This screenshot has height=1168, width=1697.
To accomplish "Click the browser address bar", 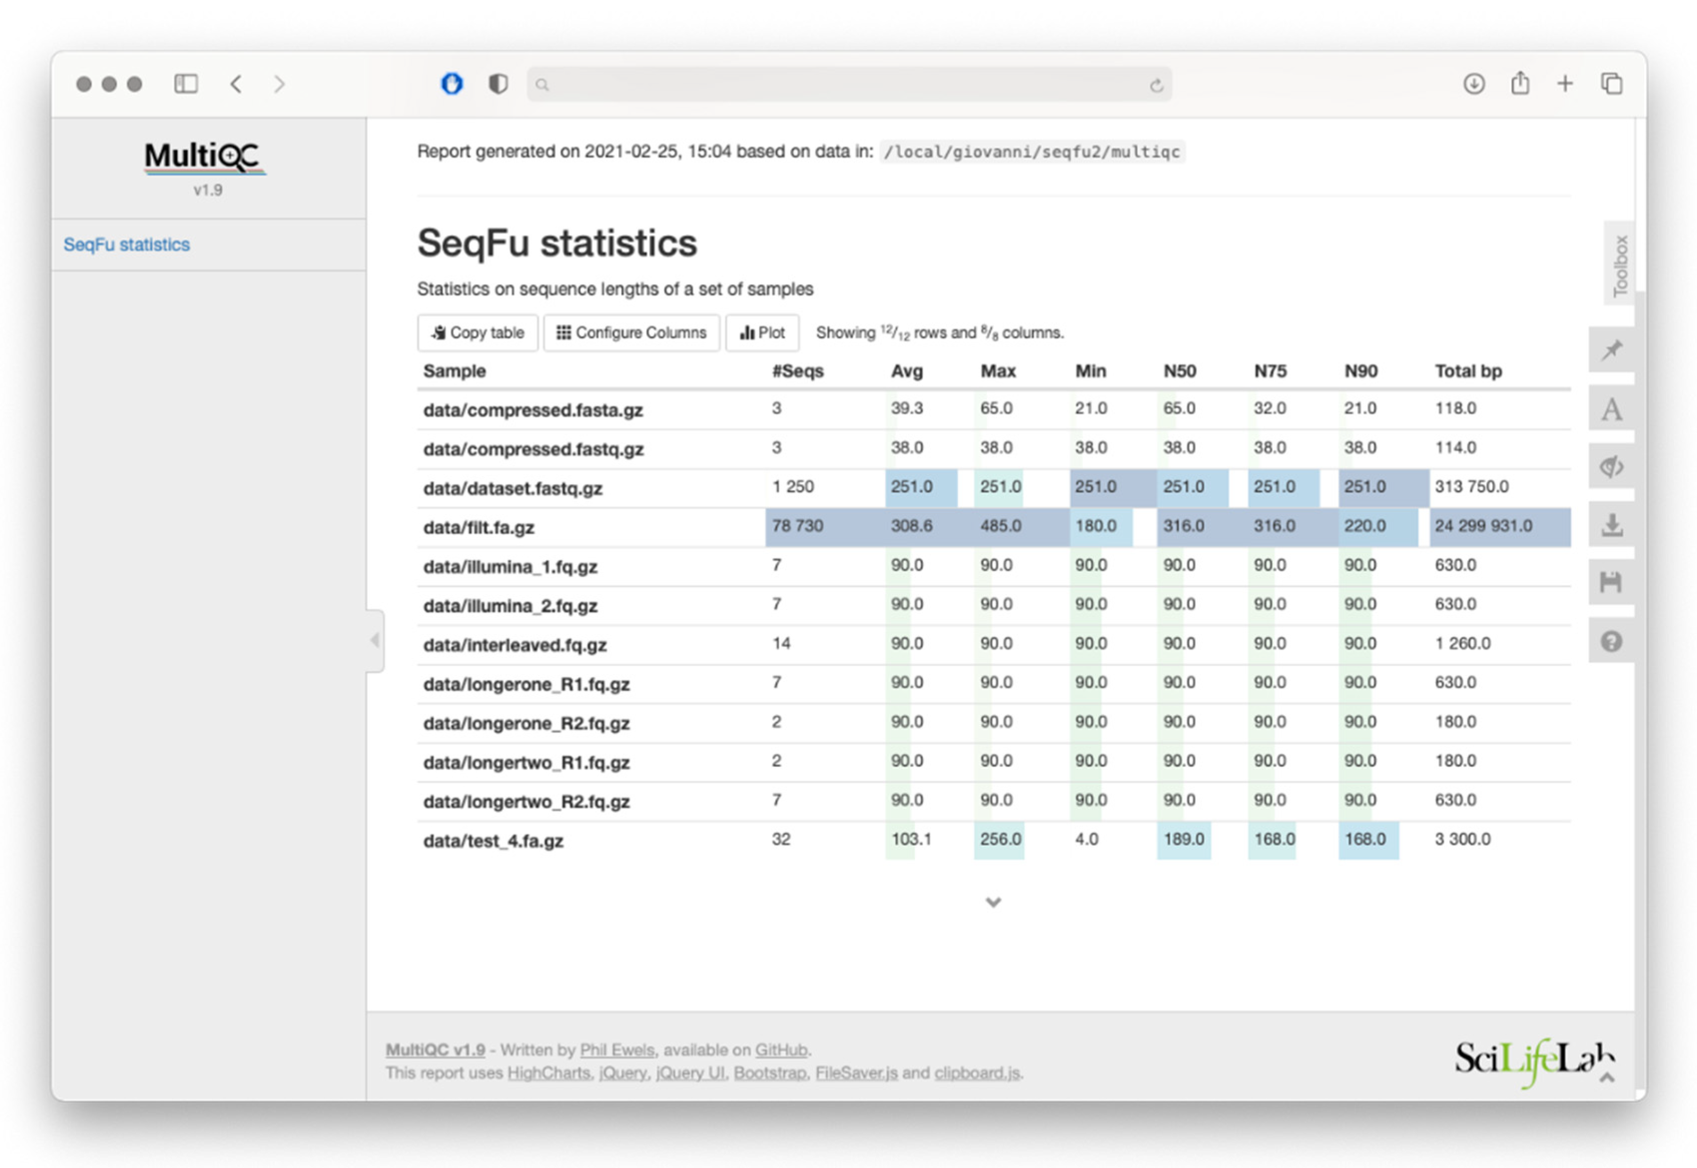I will click(849, 84).
